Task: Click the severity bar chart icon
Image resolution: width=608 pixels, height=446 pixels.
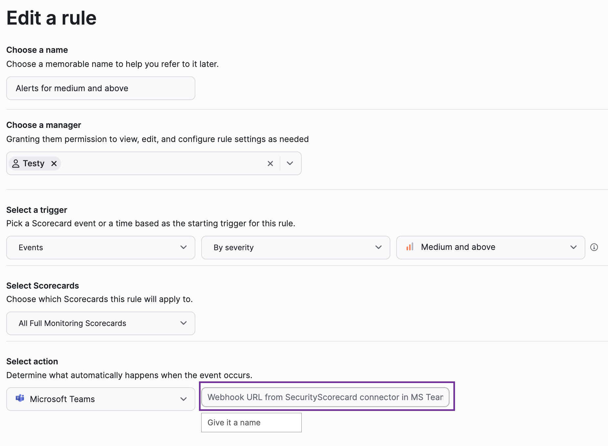Action: 410,247
